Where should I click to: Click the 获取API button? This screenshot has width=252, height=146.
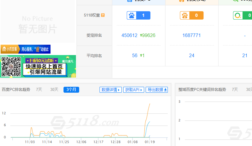133,90
